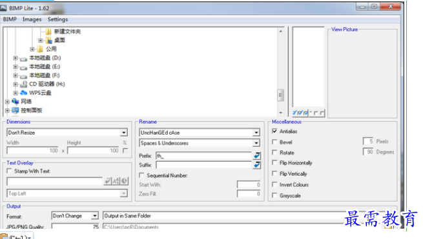Expand the 桌面 tree node
This screenshot has height=239, width=423.
tap(40, 41)
